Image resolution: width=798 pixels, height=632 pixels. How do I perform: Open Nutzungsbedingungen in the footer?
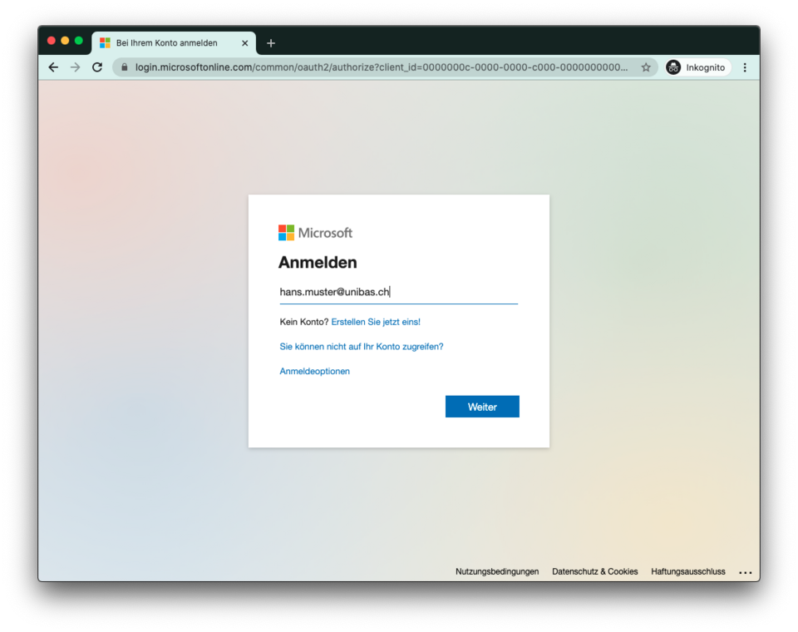click(x=497, y=571)
